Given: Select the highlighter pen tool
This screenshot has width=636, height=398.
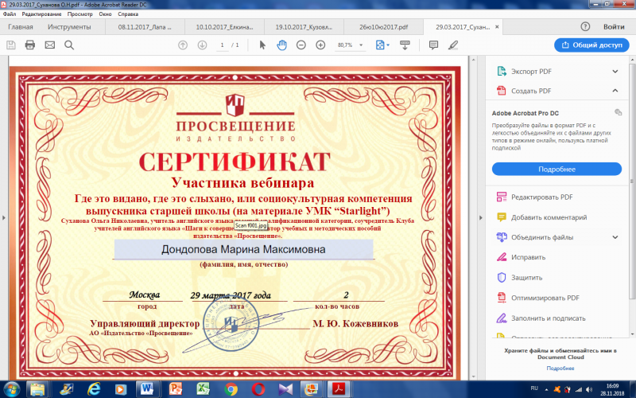Looking at the screenshot, I should pos(453,45).
